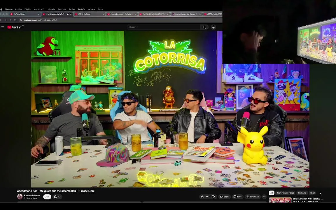Open Ricardo Pérez channel name link
This screenshot has width=336, height=210.
click(31, 195)
